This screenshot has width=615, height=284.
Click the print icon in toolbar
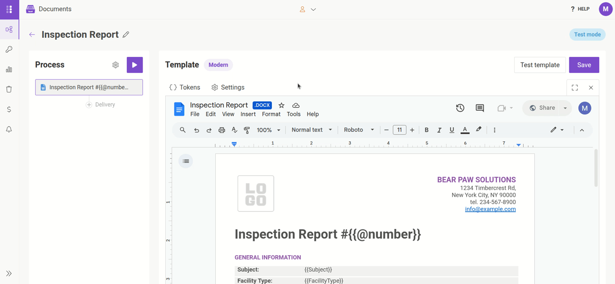pyautogui.click(x=221, y=130)
